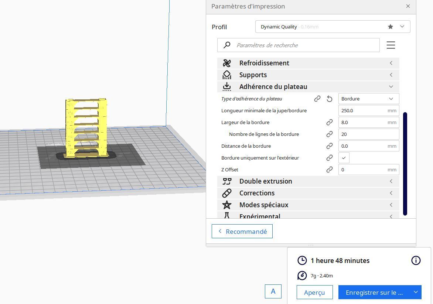Open the settings visibility hamburger menu
Image resolution: width=433 pixels, height=304 pixels.
[x=391, y=45]
